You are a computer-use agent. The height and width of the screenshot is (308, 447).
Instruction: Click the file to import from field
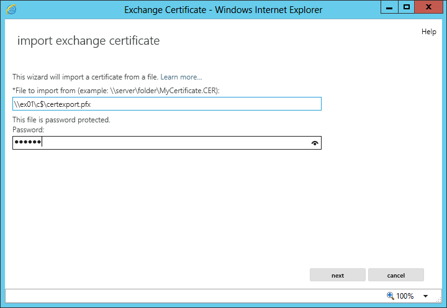167,104
